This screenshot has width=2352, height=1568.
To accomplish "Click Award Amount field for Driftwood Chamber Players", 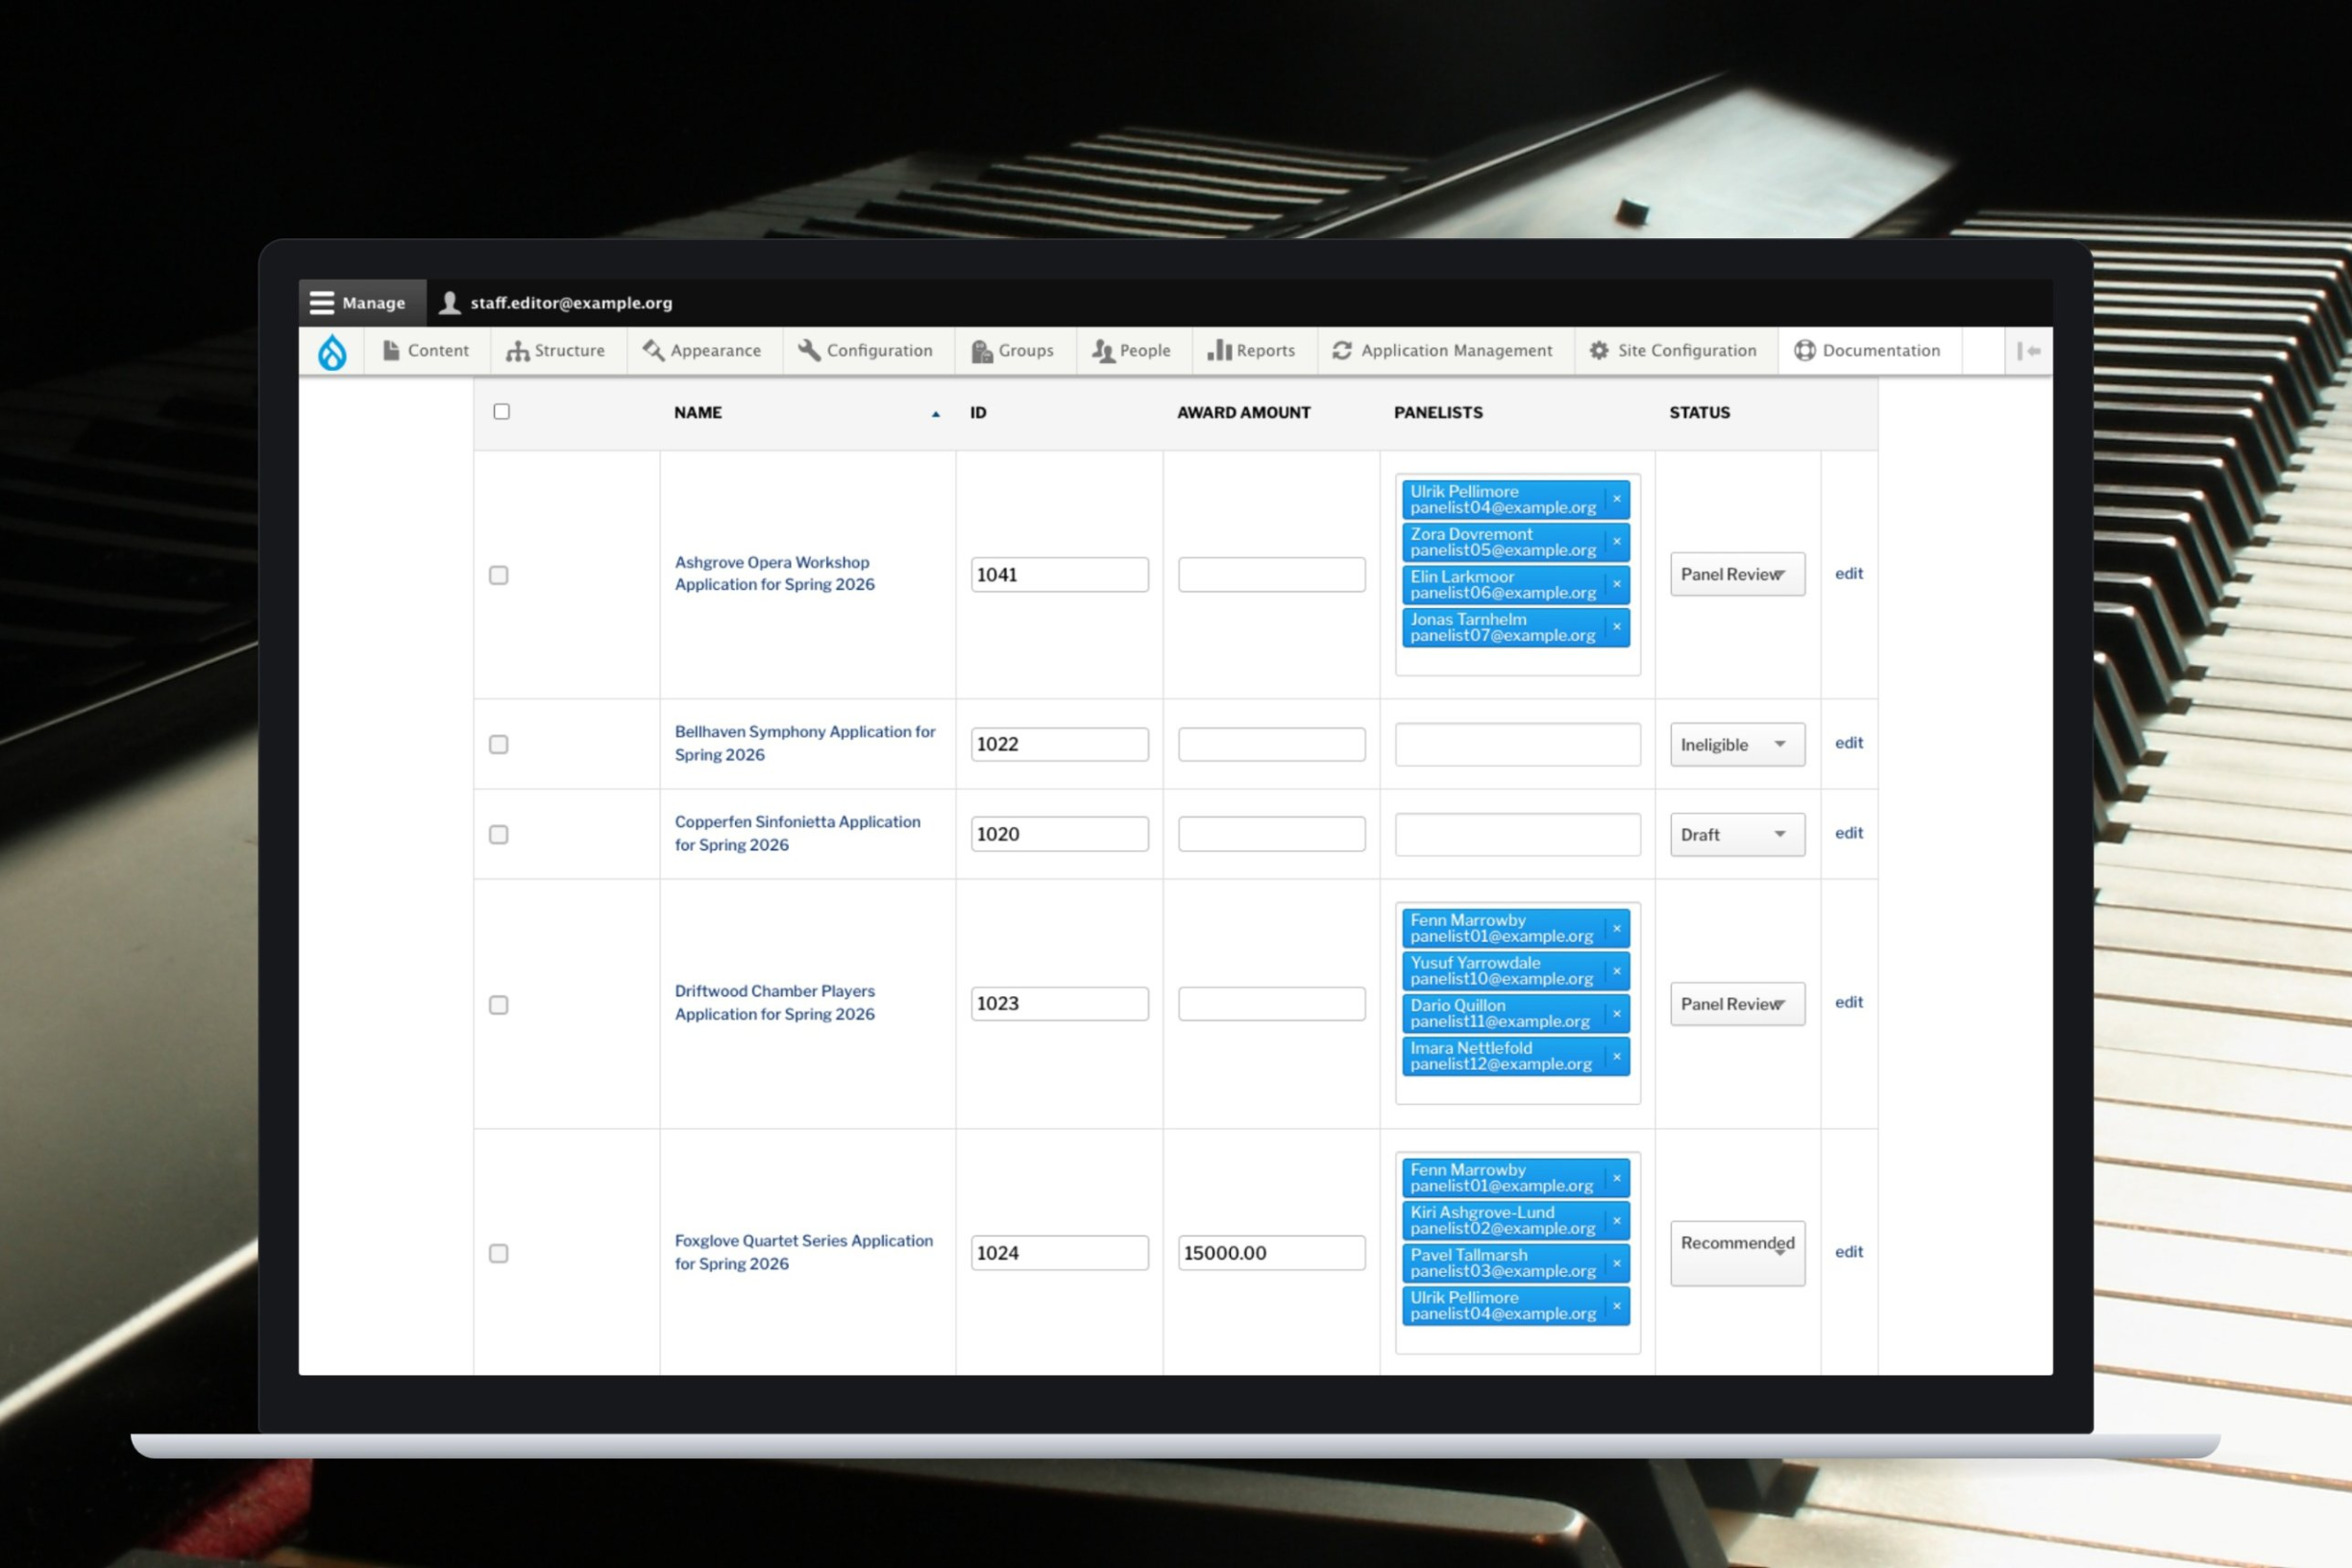I will click(x=1271, y=1004).
